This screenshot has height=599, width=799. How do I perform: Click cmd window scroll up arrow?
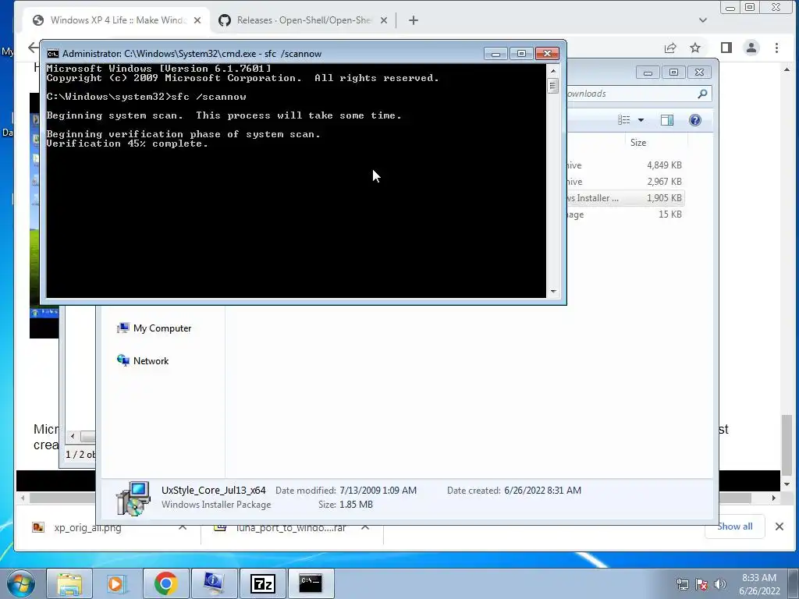coord(553,71)
